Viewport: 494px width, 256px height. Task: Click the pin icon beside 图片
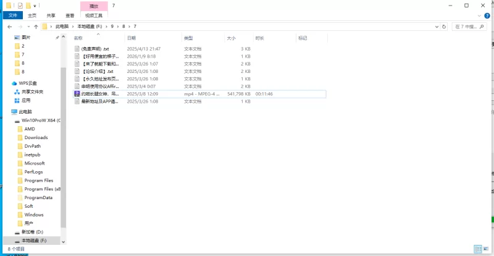pyautogui.click(x=57, y=38)
